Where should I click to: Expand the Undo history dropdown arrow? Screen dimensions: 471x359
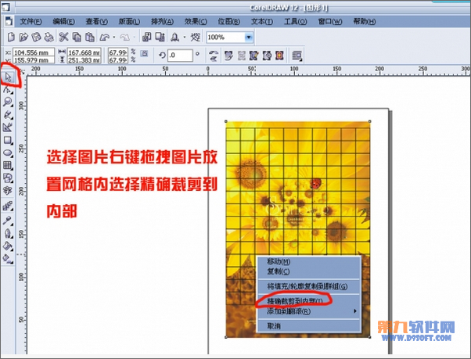point(114,38)
